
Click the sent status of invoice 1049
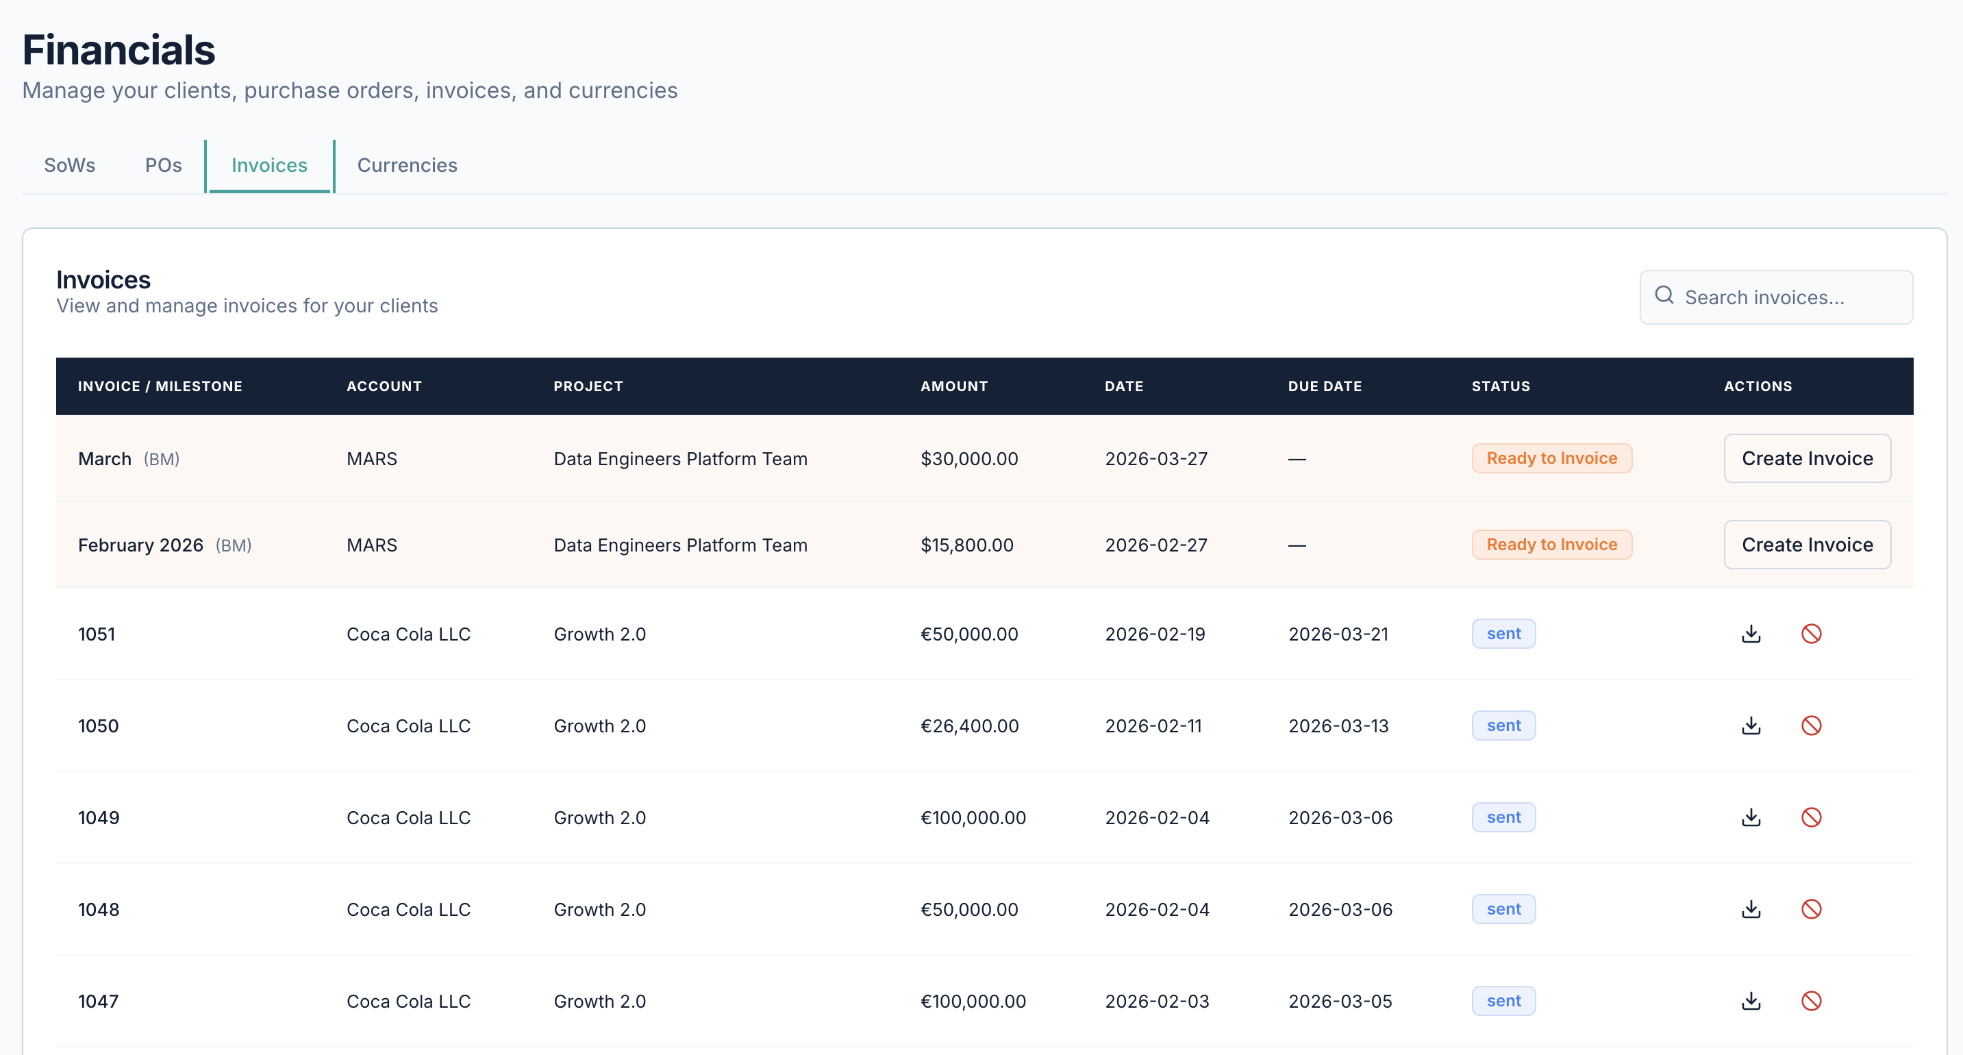(x=1503, y=817)
